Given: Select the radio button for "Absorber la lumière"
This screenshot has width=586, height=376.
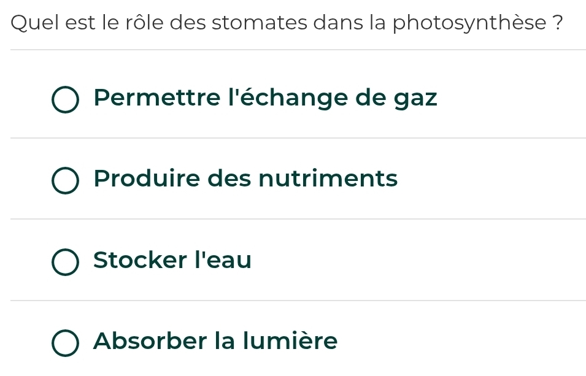Looking at the screenshot, I should point(65,343).
